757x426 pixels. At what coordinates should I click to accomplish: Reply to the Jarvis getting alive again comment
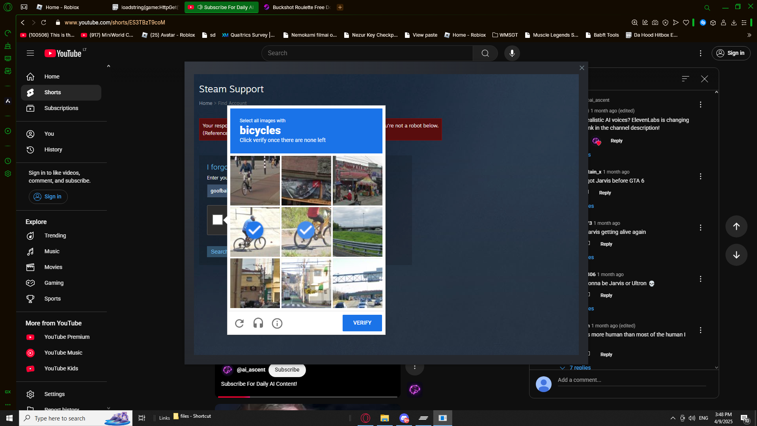pyautogui.click(x=606, y=244)
